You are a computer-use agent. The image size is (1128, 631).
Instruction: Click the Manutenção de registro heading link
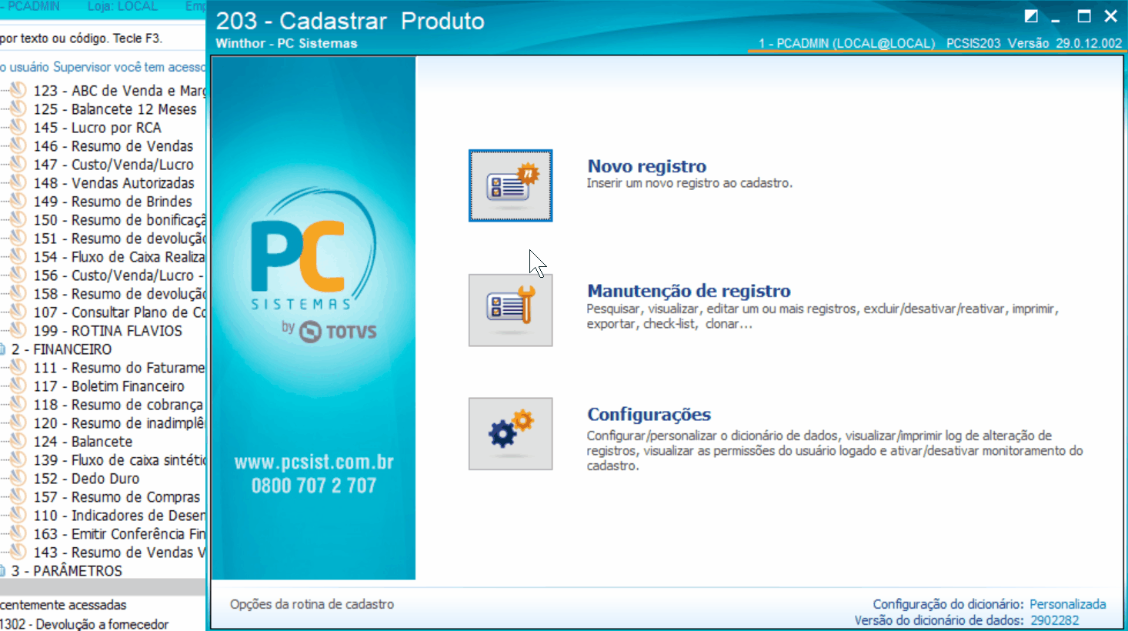(689, 291)
